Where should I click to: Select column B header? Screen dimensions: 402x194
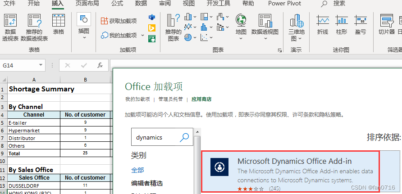tap(85, 80)
